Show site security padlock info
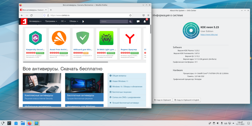 48,15
